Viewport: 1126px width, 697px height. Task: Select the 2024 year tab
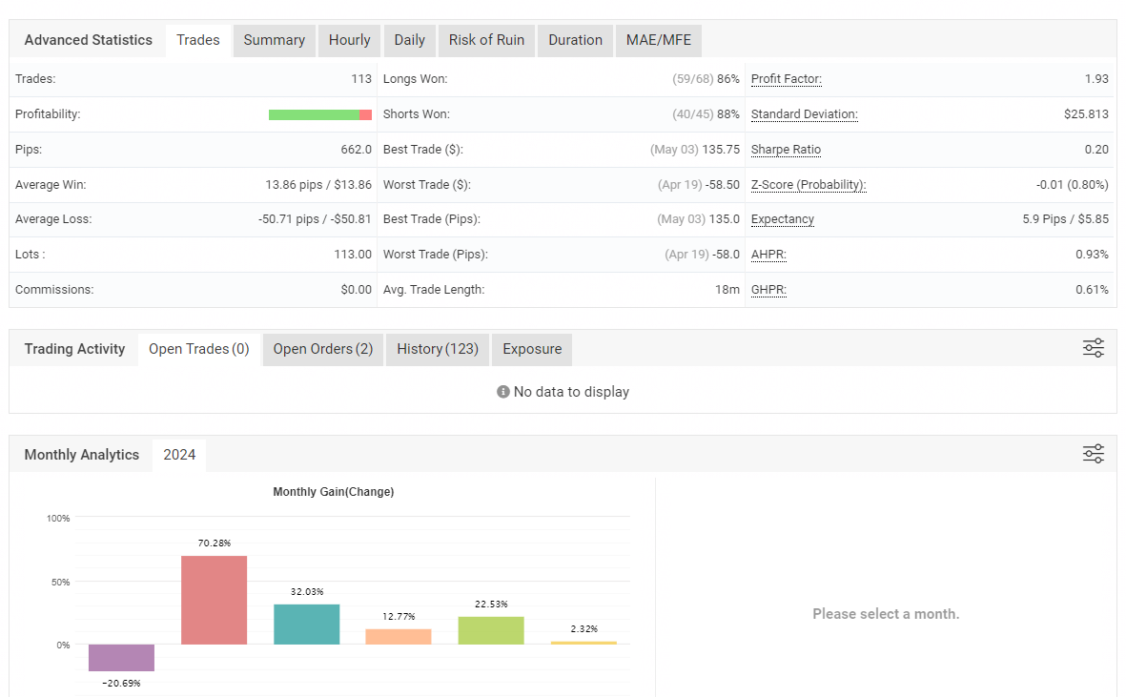pyautogui.click(x=179, y=455)
